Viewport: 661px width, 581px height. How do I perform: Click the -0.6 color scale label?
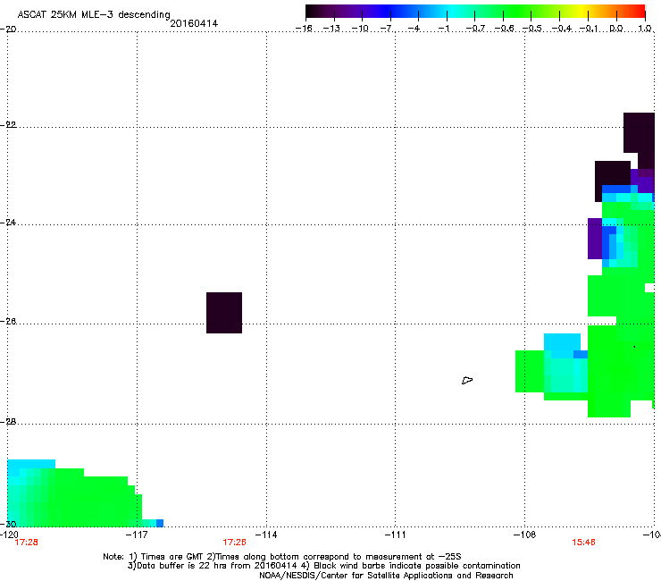click(504, 29)
